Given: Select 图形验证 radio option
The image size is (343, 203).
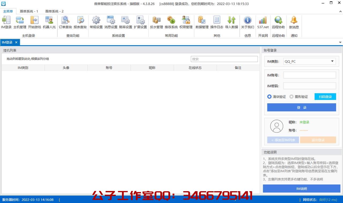Looking at the screenshot, I should [299, 97].
